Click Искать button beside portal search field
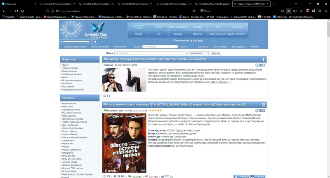The height and width of the screenshot is (178, 330). (x=216, y=53)
